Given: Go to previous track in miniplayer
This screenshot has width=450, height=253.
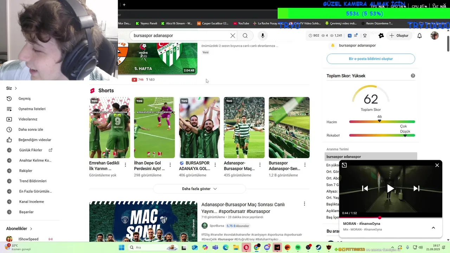Looking at the screenshot, I should point(365,188).
